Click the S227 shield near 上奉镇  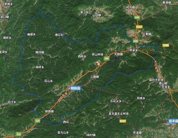click(x=139, y=27)
